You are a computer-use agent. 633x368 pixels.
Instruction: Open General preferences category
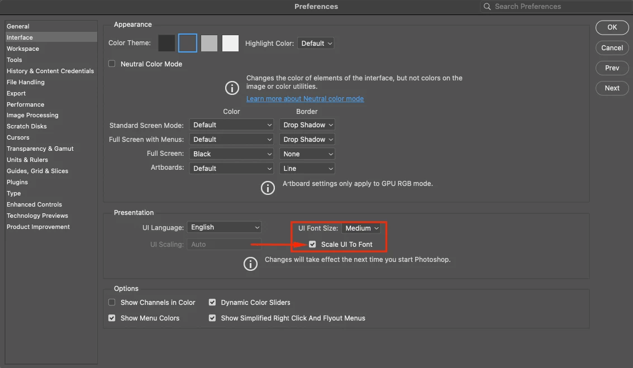(51, 26)
